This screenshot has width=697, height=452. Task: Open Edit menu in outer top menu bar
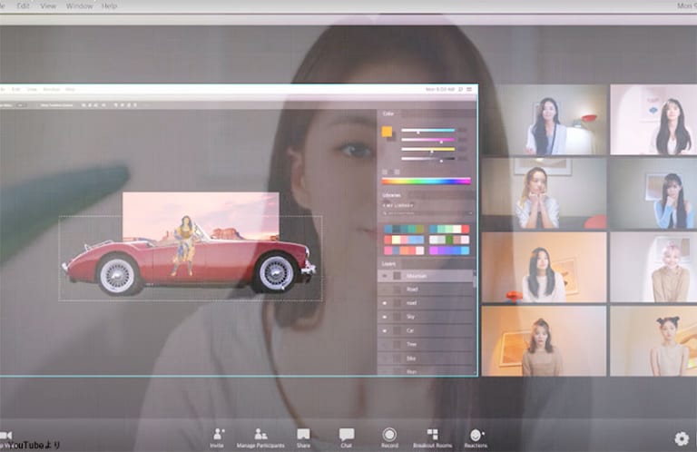pyautogui.click(x=23, y=5)
